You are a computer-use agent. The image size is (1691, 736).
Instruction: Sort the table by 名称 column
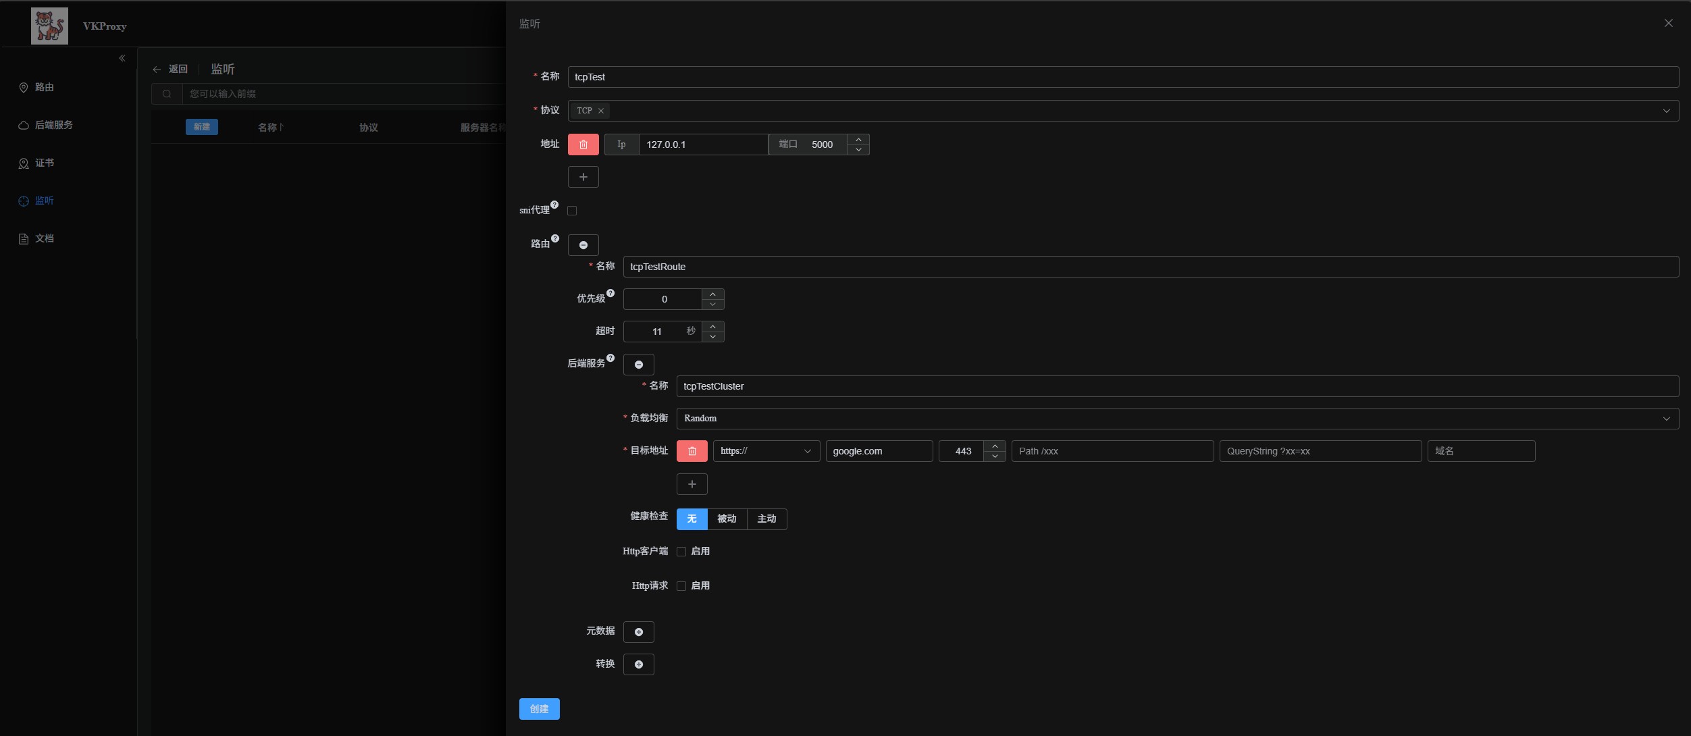click(270, 128)
